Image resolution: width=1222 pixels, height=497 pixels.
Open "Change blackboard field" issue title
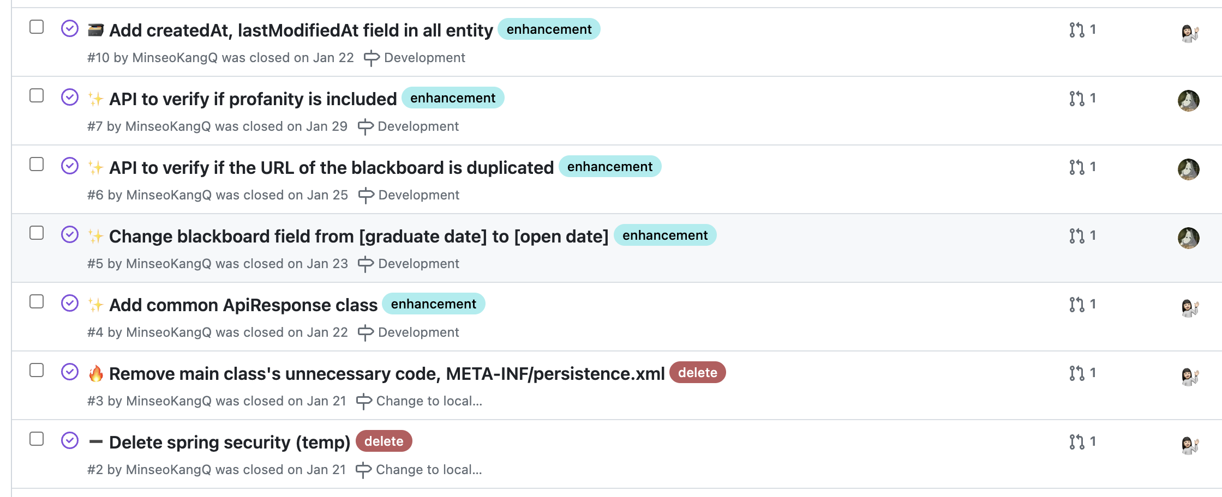358,237
